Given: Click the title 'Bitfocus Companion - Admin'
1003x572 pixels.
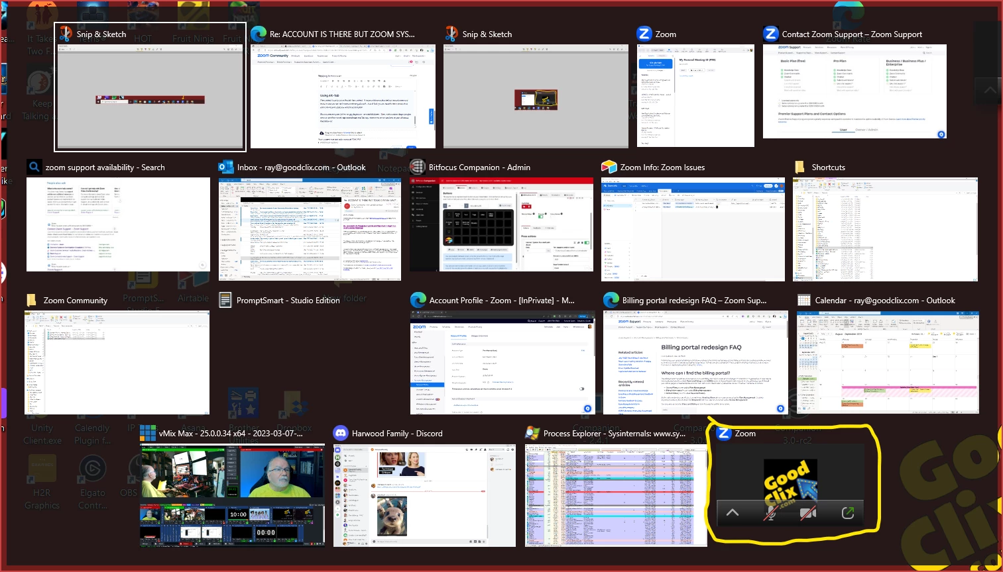Looking at the screenshot, I should pos(479,167).
